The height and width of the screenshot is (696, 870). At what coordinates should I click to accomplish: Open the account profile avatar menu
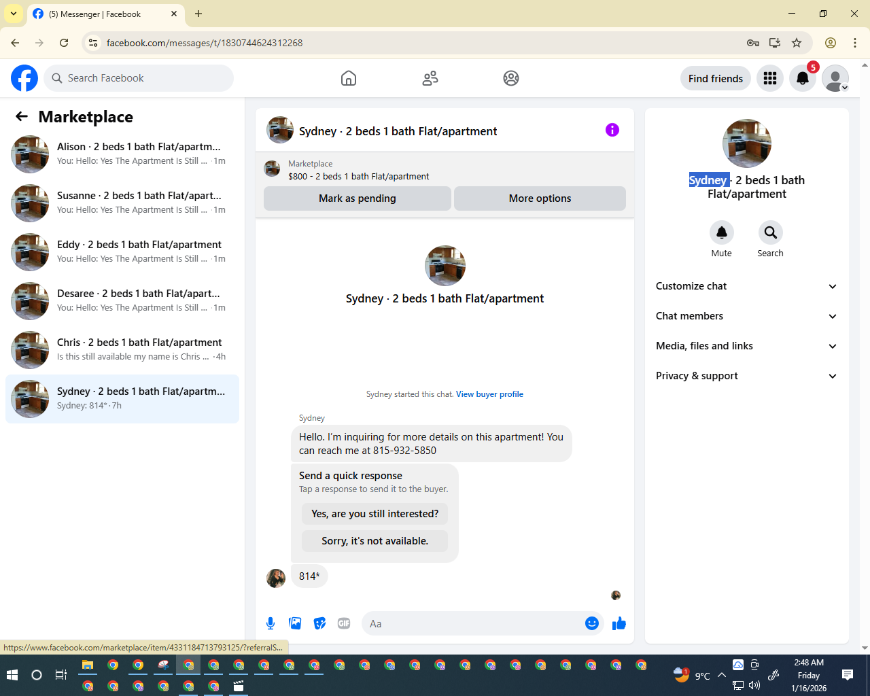(835, 78)
